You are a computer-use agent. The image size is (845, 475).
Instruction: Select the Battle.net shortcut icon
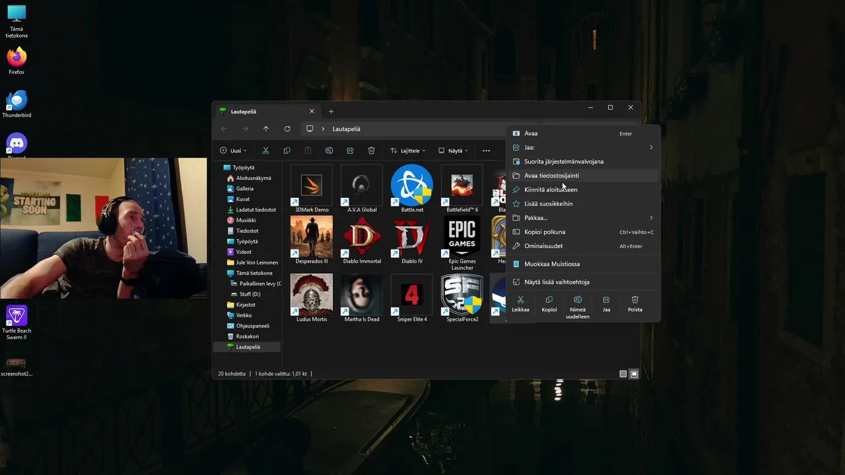click(412, 185)
